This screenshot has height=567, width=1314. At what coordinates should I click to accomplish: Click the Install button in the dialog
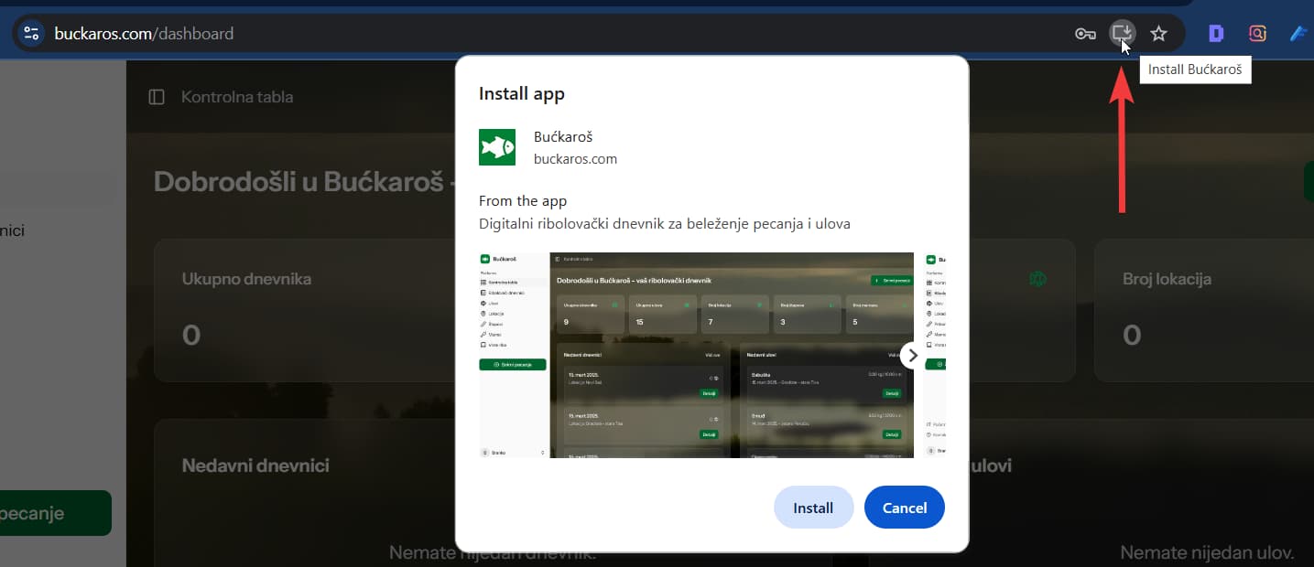813,508
